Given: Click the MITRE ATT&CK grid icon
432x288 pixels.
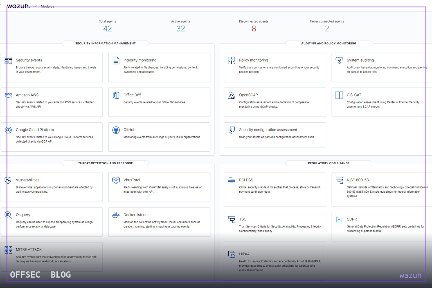Looking at the screenshot, I should [8, 250].
